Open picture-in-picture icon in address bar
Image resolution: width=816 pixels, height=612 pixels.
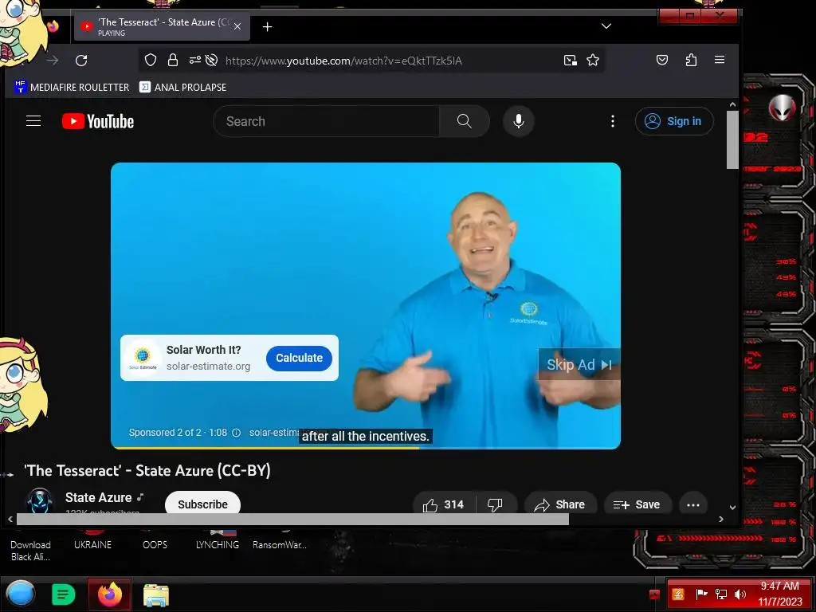point(571,61)
